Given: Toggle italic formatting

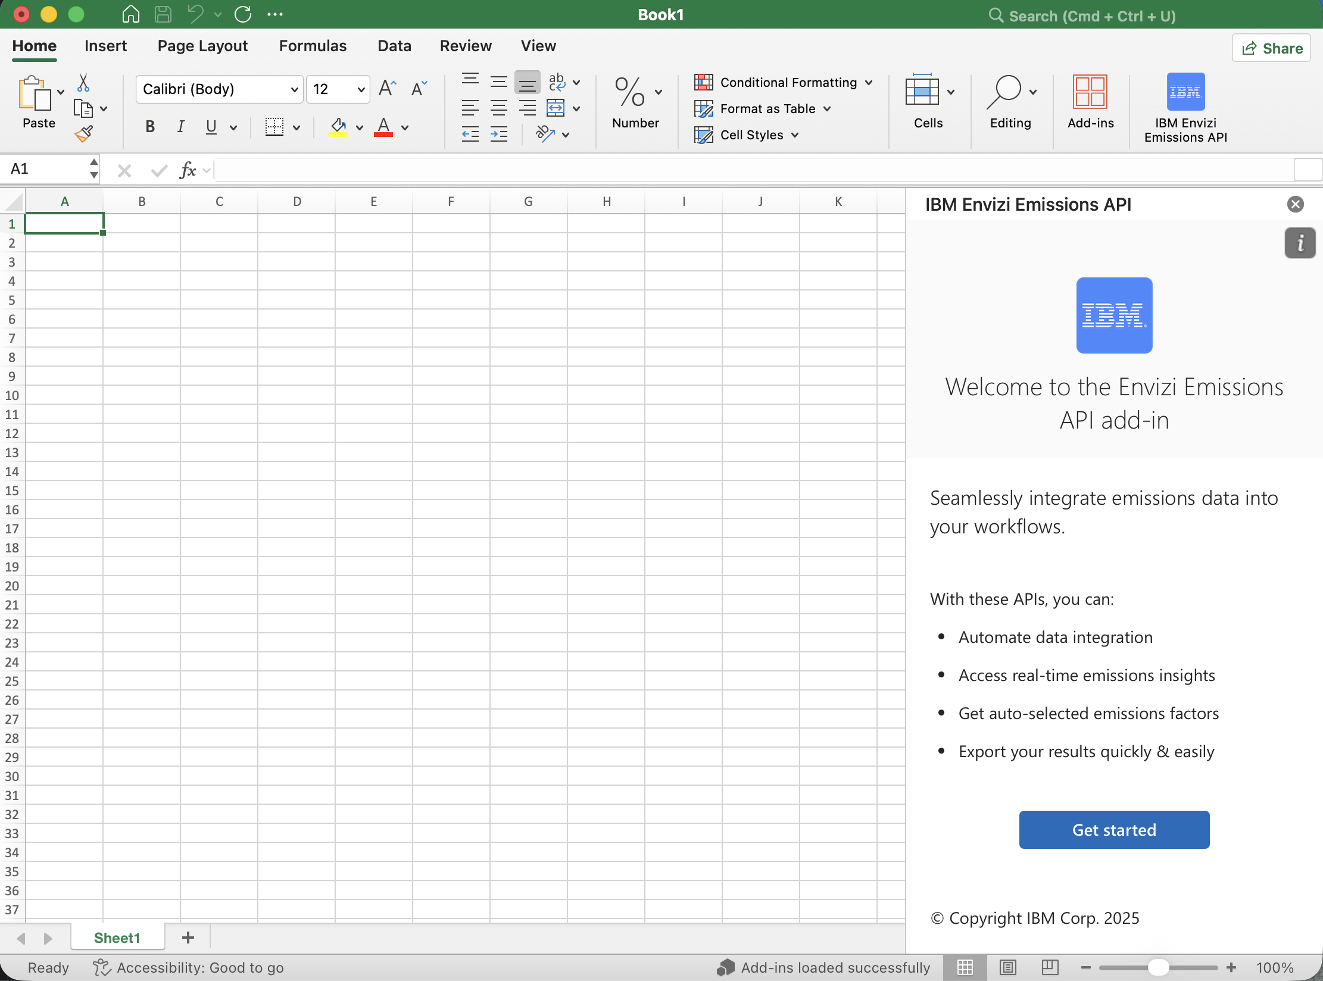Looking at the screenshot, I should pos(180,127).
